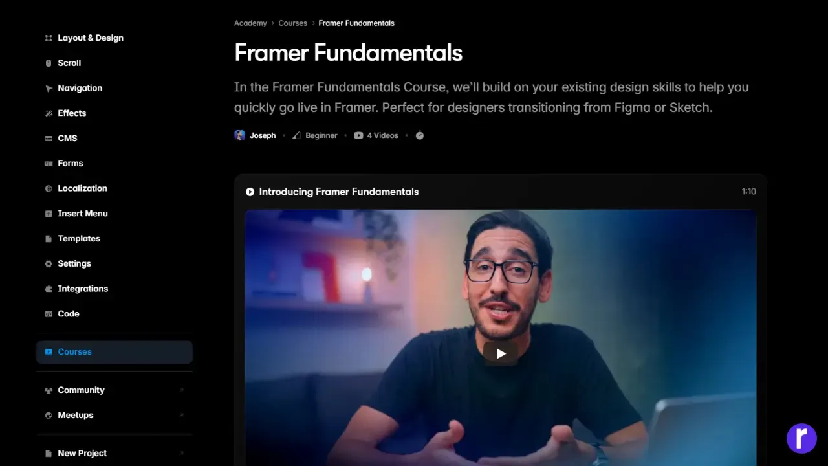Click the Localization globe icon

pos(49,189)
